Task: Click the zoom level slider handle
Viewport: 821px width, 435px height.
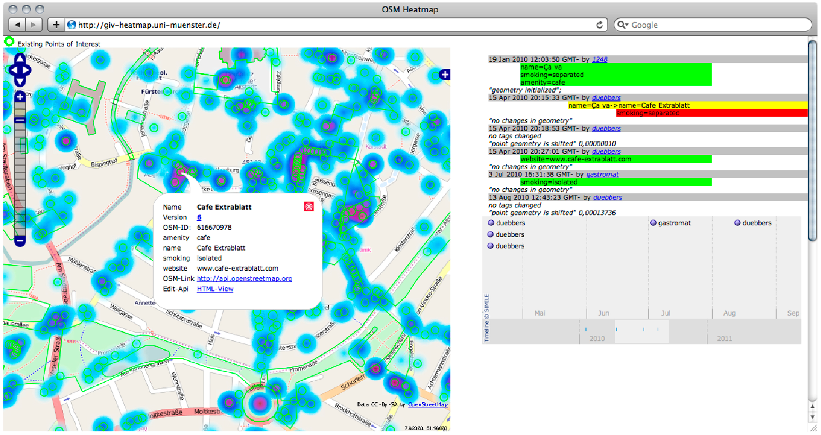Action: [20, 120]
